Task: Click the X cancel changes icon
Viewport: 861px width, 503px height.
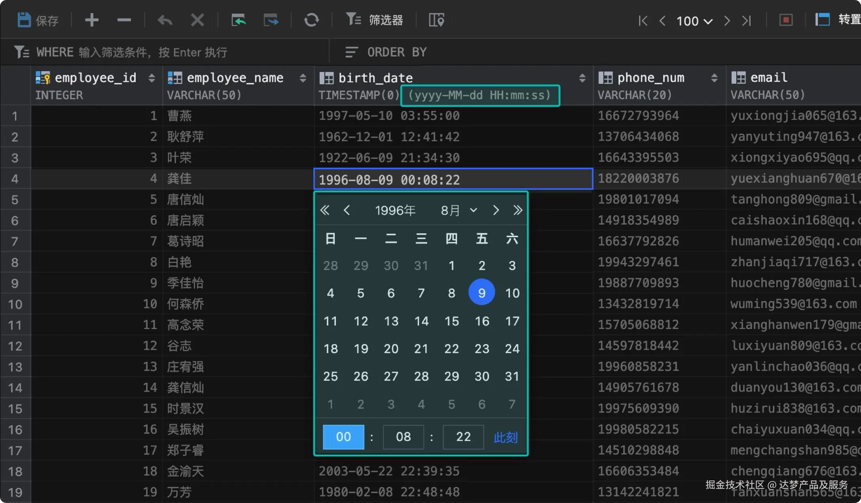Action: pyautogui.click(x=197, y=20)
